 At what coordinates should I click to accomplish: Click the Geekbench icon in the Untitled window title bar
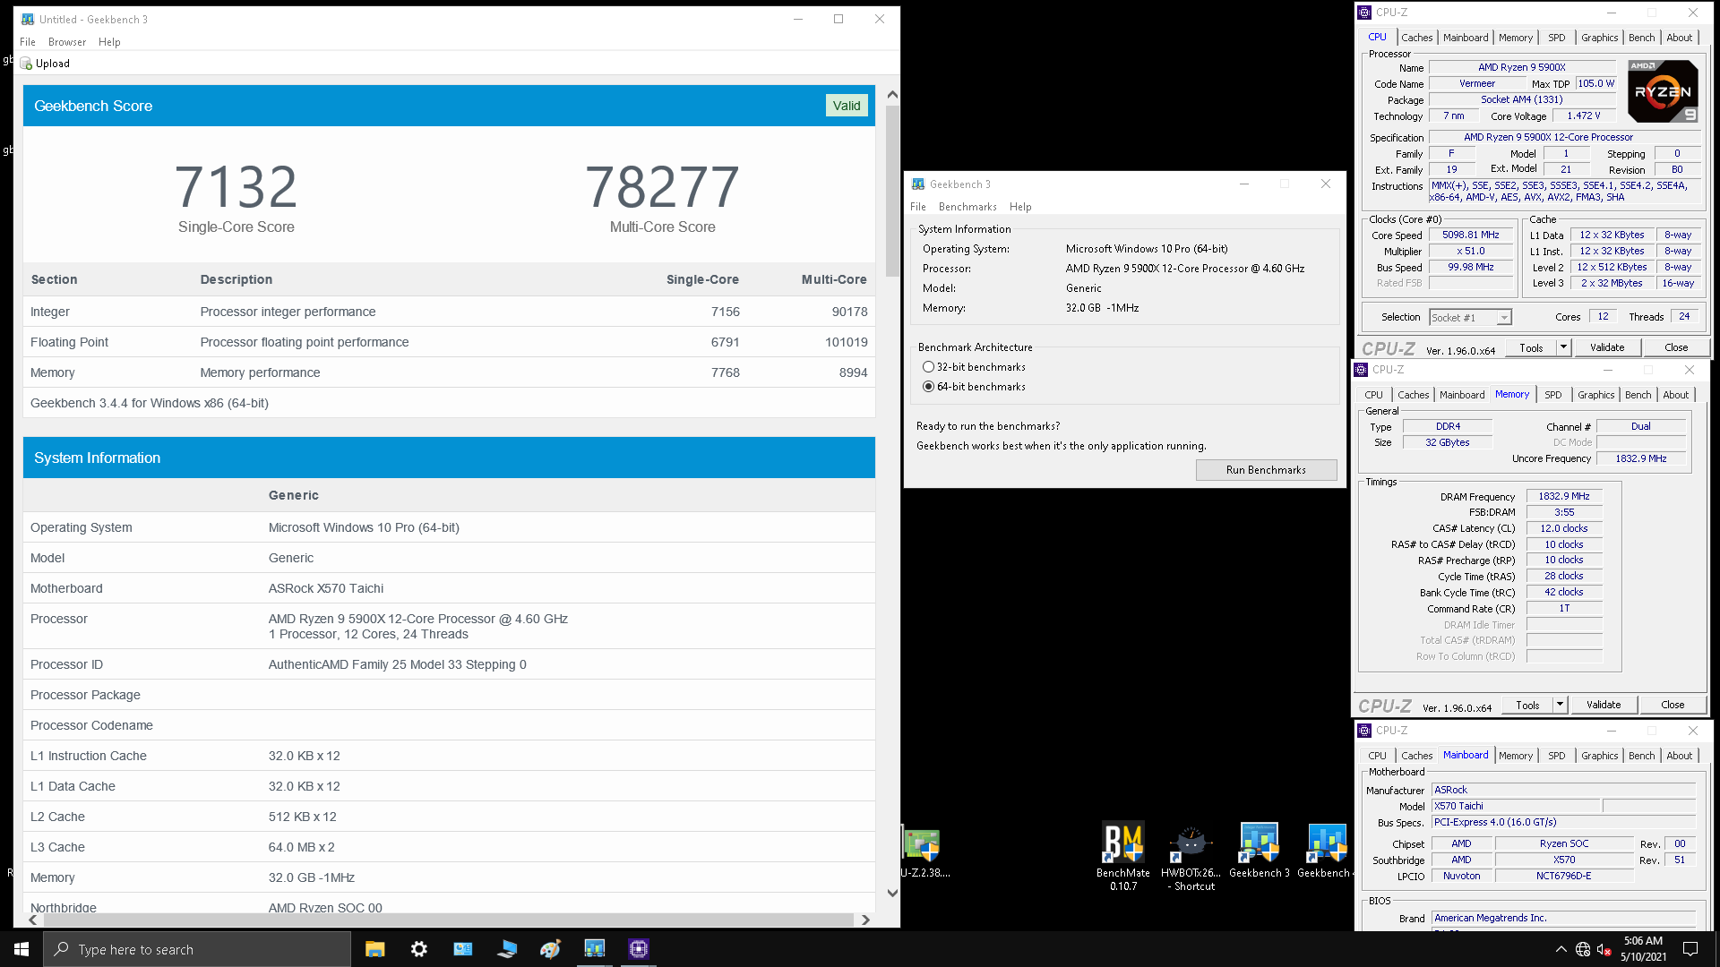pos(28,19)
